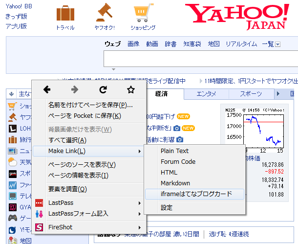Switch to the エンタメ tab
Image resolution: width=298 pixels, height=244 pixels.
pos(206,94)
